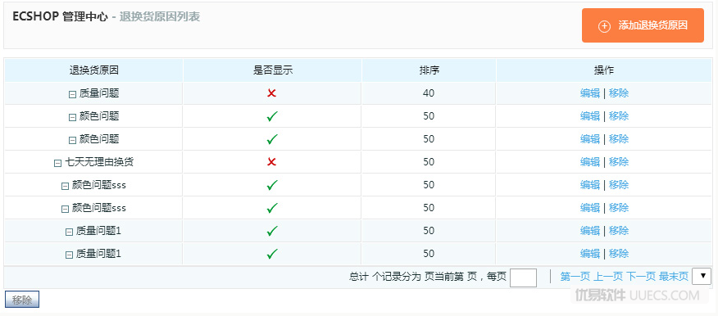Image resolution: width=718 pixels, height=316 pixels.
Task: Go to 上一页 in pagination
Action: 608,276
